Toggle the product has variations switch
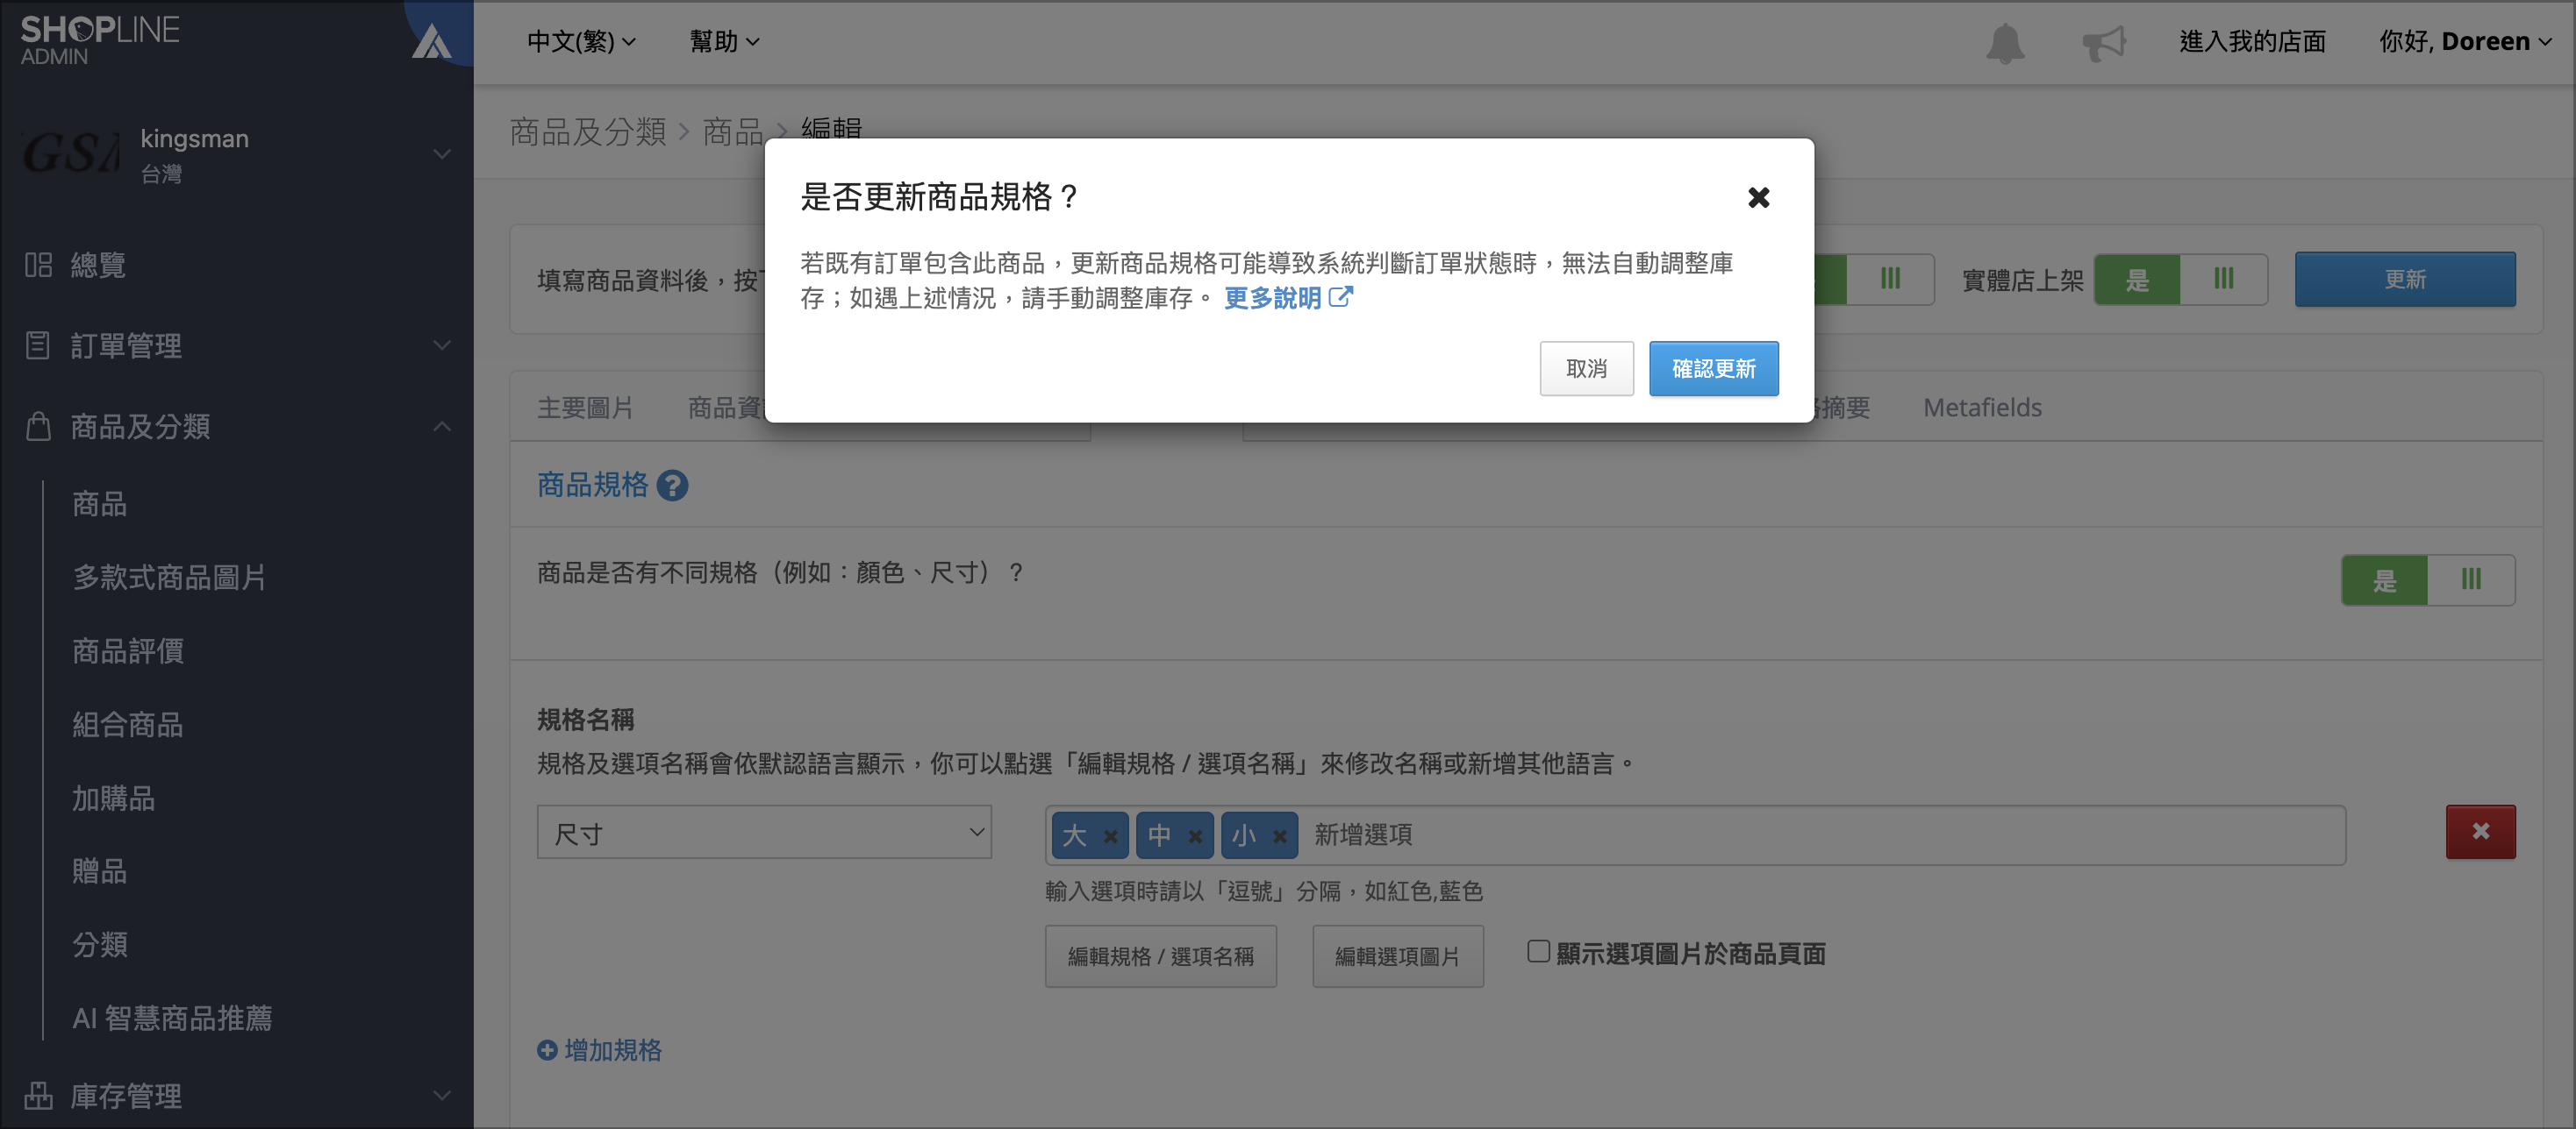Screen dimensions: 2576x1129 2428,580
